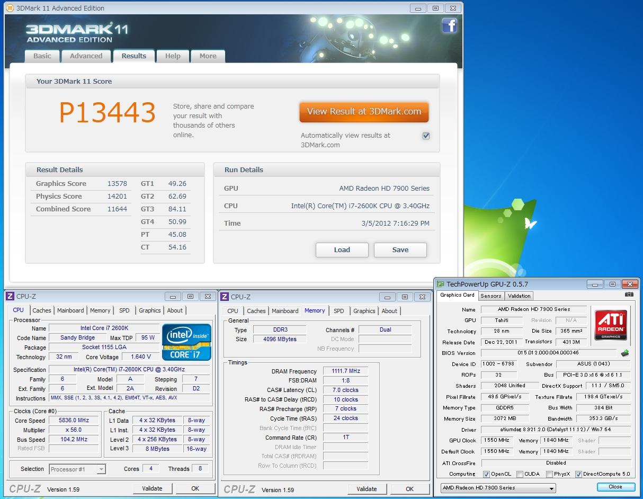
Task: Select the CPU tab in Memory CPU-Z window
Action: point(233,311)
